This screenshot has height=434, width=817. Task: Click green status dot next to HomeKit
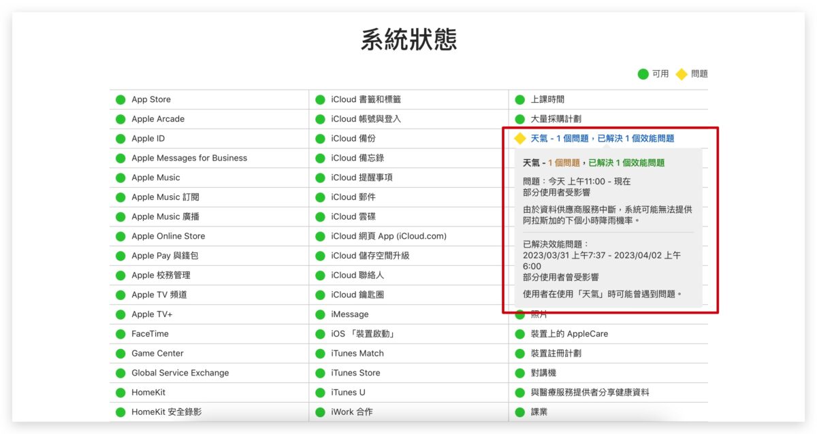121,393
